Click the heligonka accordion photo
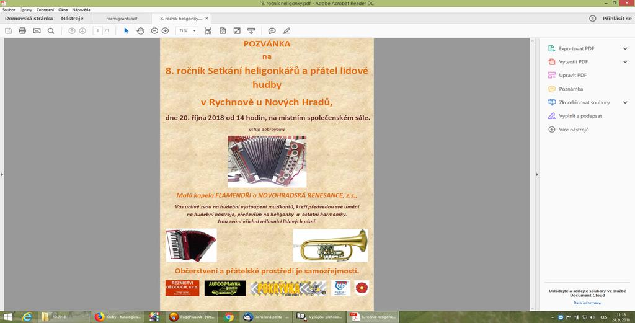 pos(267,161)
